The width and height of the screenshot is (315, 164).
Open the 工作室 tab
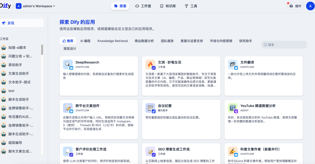(143, 6)
